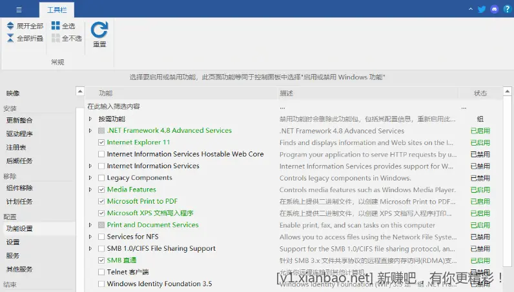Screen dimensions: 514x292
Task: Click the 全选 select all icon
Action: [56, 26]
